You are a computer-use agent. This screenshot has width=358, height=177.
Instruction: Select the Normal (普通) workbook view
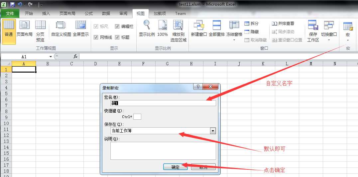pyautogui.click(x=9, y=31)
